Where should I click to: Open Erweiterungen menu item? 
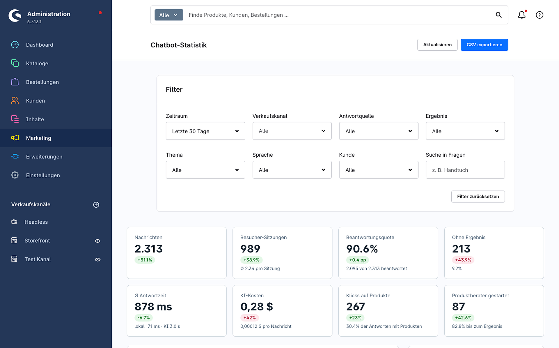56,156
